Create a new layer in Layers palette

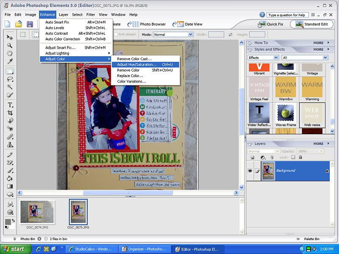(x=252, y=157)
